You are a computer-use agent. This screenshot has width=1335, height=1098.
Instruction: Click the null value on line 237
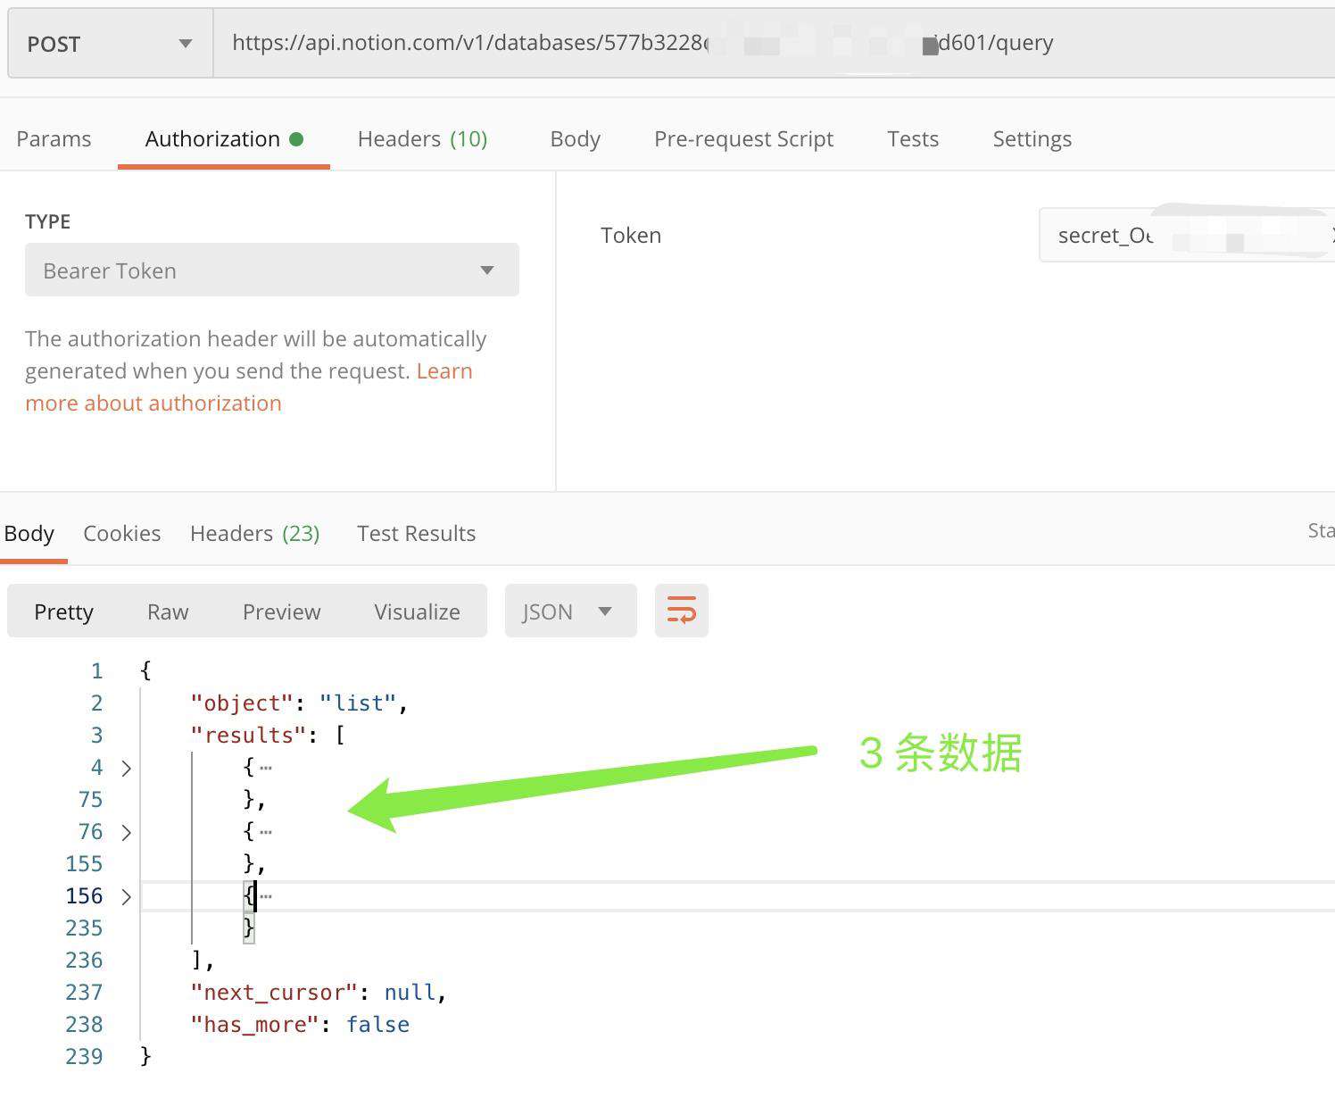(410, 993)
